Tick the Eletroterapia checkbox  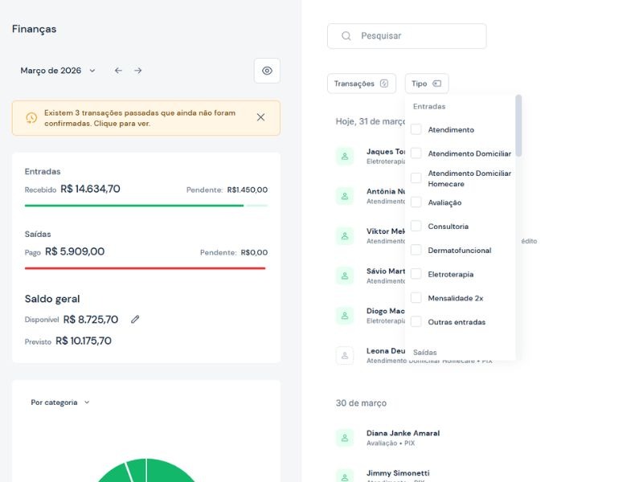point(416,274)
